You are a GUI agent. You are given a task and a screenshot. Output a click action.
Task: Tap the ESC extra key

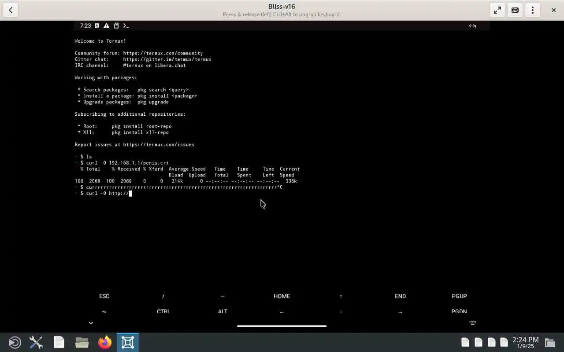pyautogui.click(x=104, y=296)
